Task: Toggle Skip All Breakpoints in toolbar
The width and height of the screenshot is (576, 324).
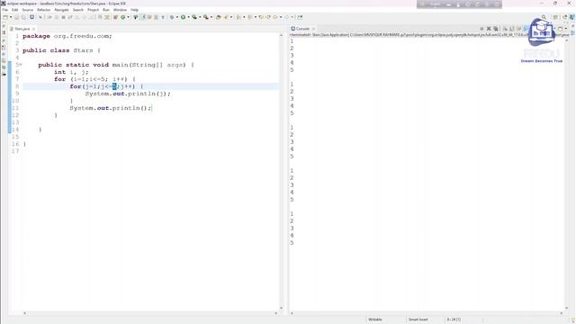Action: [40, 17]
